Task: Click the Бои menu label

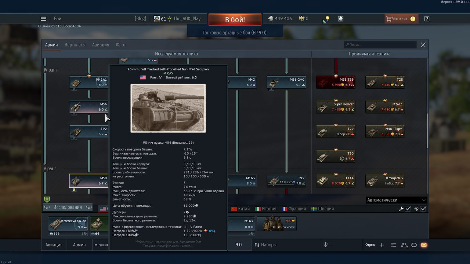Action: pyautogui.click(x=58, y=19)
